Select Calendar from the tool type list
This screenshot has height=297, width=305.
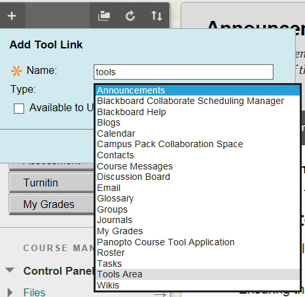[x=198, y=133]
